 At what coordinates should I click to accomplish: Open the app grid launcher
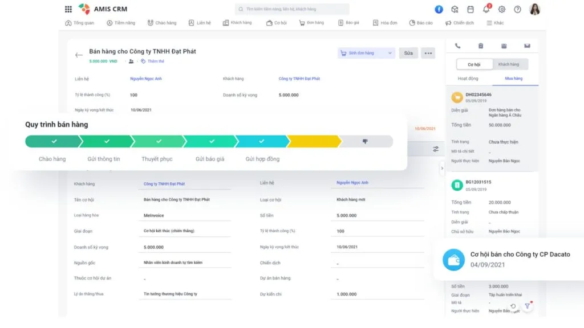(68, 9)
